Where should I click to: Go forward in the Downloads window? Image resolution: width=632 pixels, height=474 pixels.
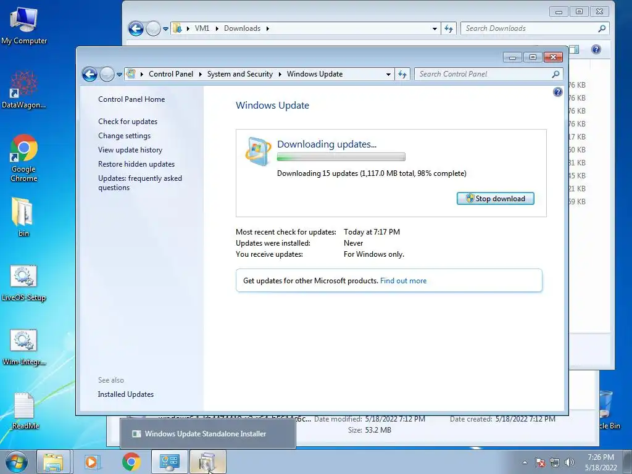tap(153, 28)
